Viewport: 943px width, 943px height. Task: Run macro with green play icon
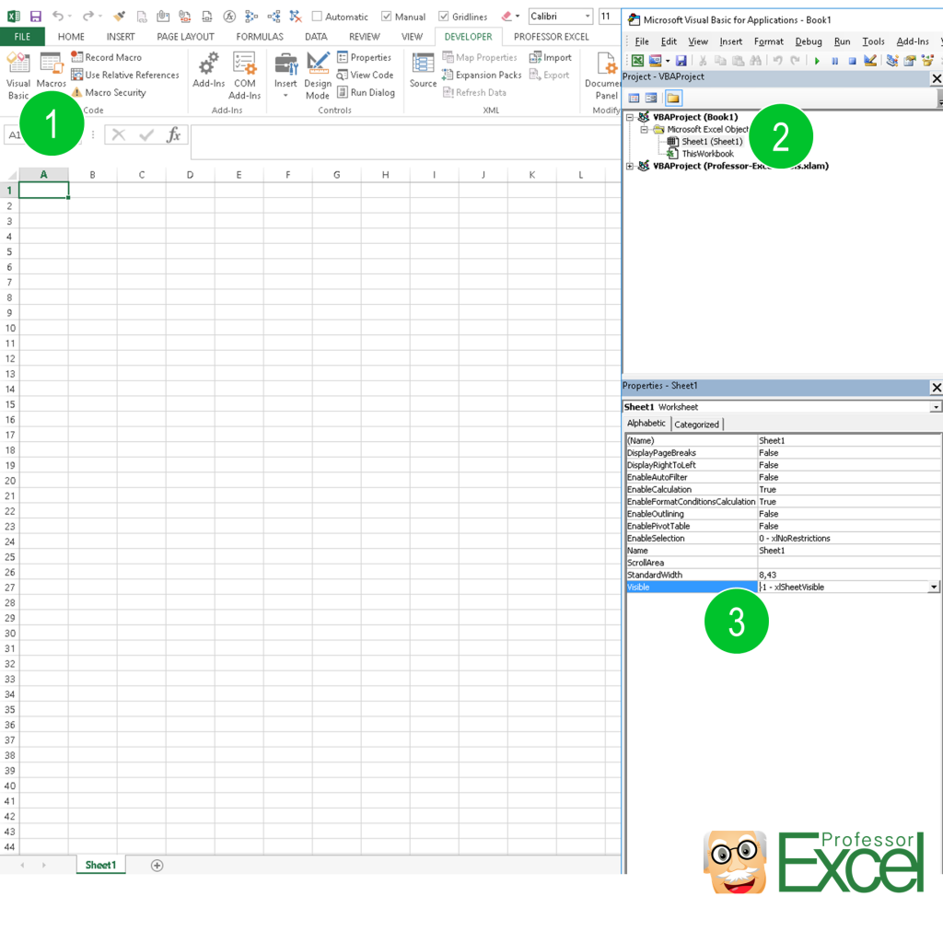point(817,61)
